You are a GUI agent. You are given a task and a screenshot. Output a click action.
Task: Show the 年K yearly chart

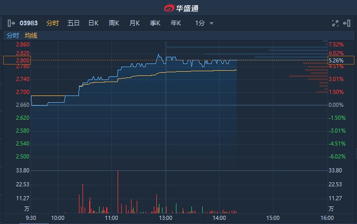[176, 23]
